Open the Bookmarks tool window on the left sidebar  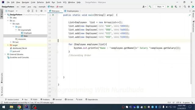click(x=2, y=78)
